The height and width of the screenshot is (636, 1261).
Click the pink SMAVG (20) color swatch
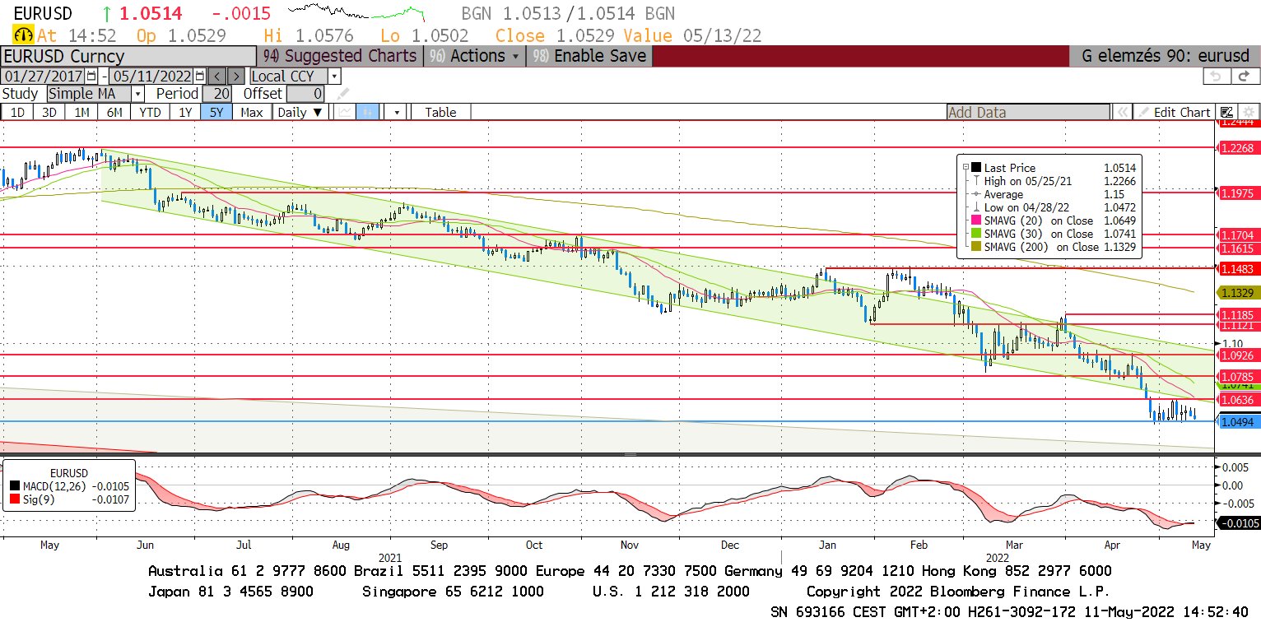click(x=977, y=221)
